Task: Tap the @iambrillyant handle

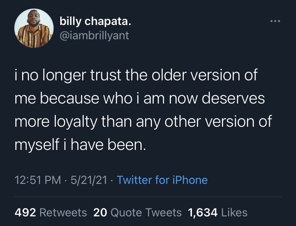Action: click(94, 36)
